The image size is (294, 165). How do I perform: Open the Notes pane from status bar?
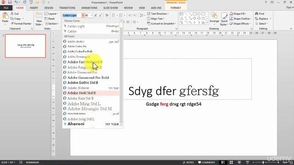(188, 162)
